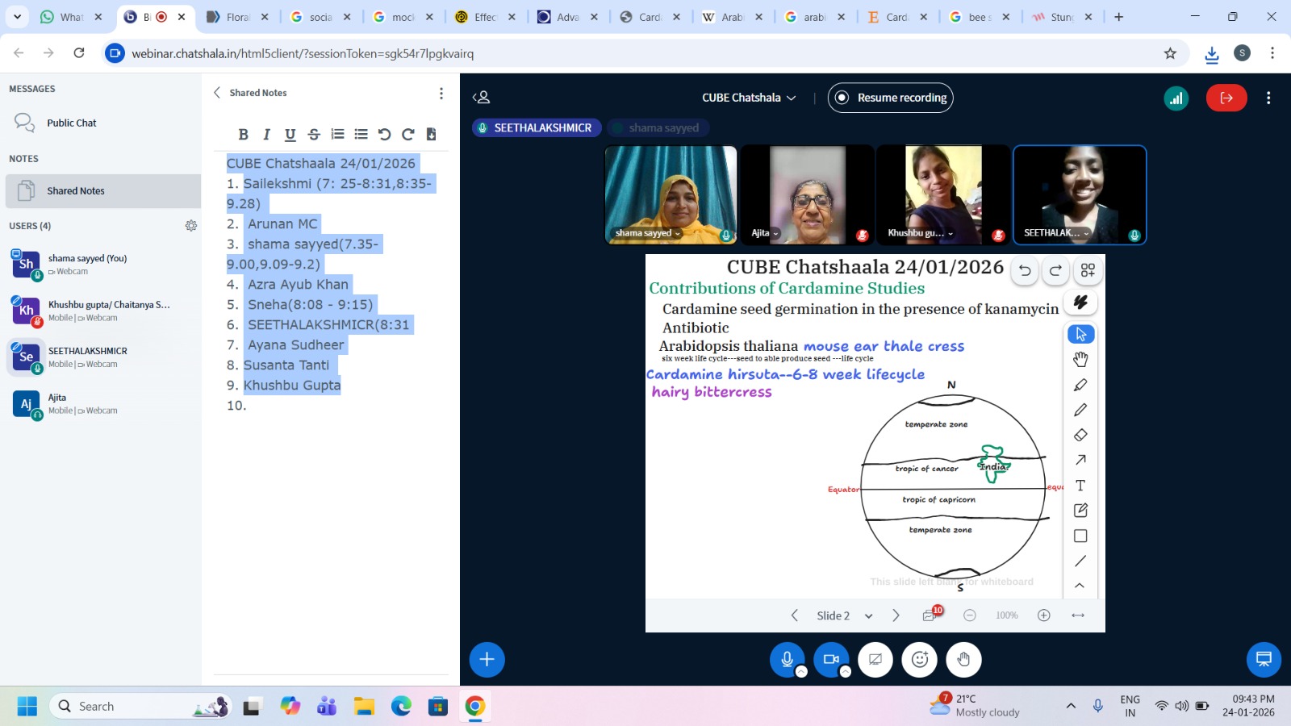Image resolution: width=1291 pixels, height=726 pixels.
Task: Open the raise hand button
Action: tap(963, 660)
